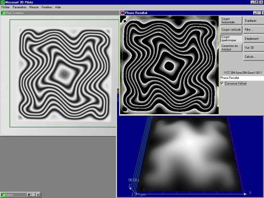Click the Vue Caméra window icon
Screen dimensions: 264x198
point(3,13)
